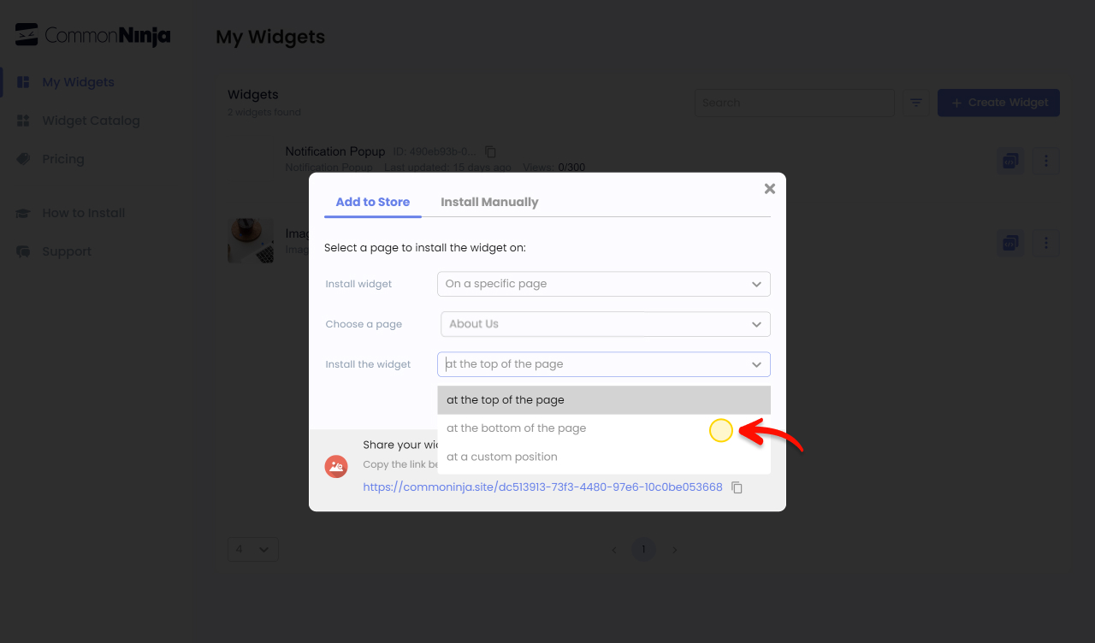The width and height of the screenshot is (1095, 643).
Task: Click the filter icon beside search
Action: 915,103
